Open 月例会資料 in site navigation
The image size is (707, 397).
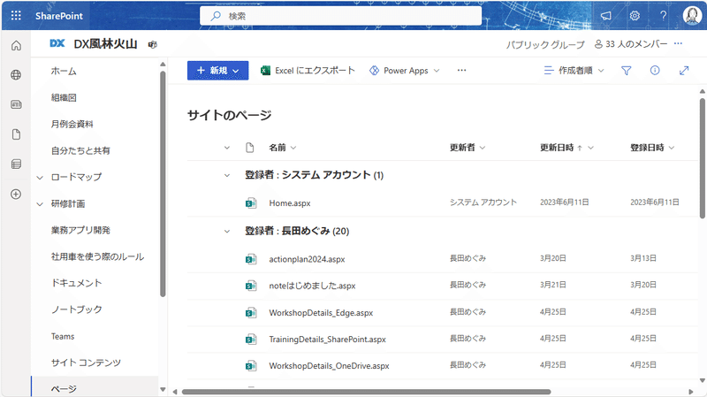pos(72,124)
